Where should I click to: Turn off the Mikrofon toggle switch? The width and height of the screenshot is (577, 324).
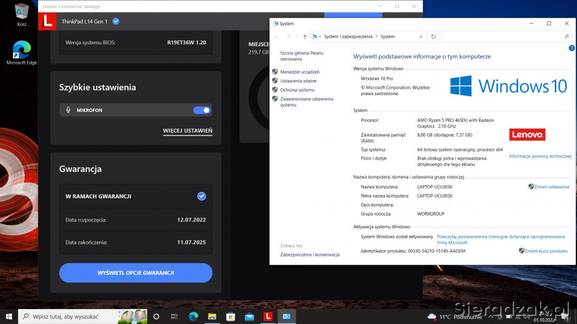[201, 110]
